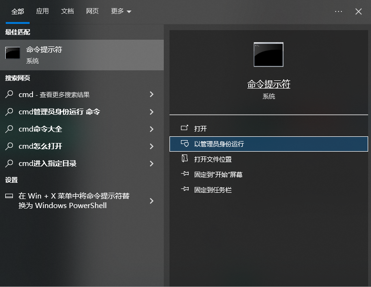Switch to the 应用 tab
The height and width of the screenshot is (287, 371).
coord(42,11)
